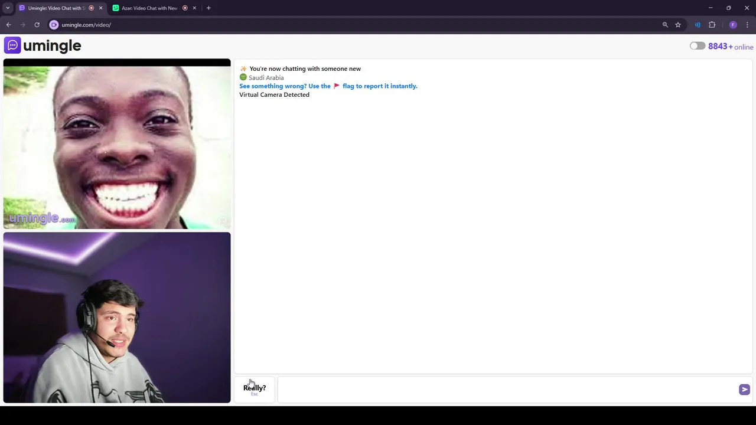Click the Saudi Arabia country label
Image resolution: width=756 pixels, height=425 pixels.
[266, 78]
